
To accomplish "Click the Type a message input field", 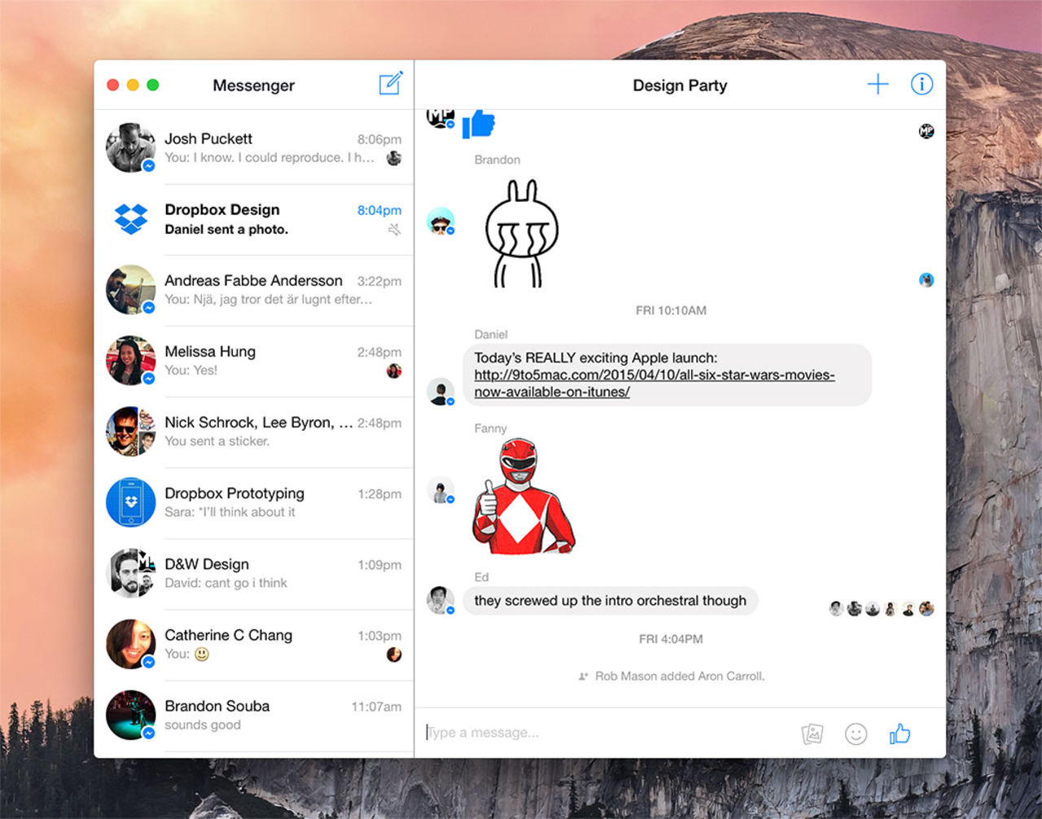I will [x=570, y=733].
